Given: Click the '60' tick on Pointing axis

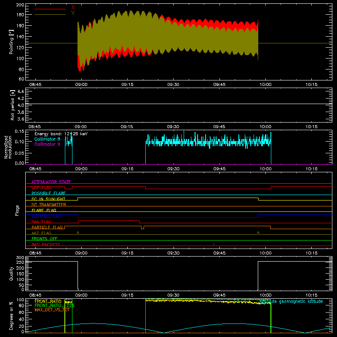Looking at the screenshot, I should click(21, 79).
